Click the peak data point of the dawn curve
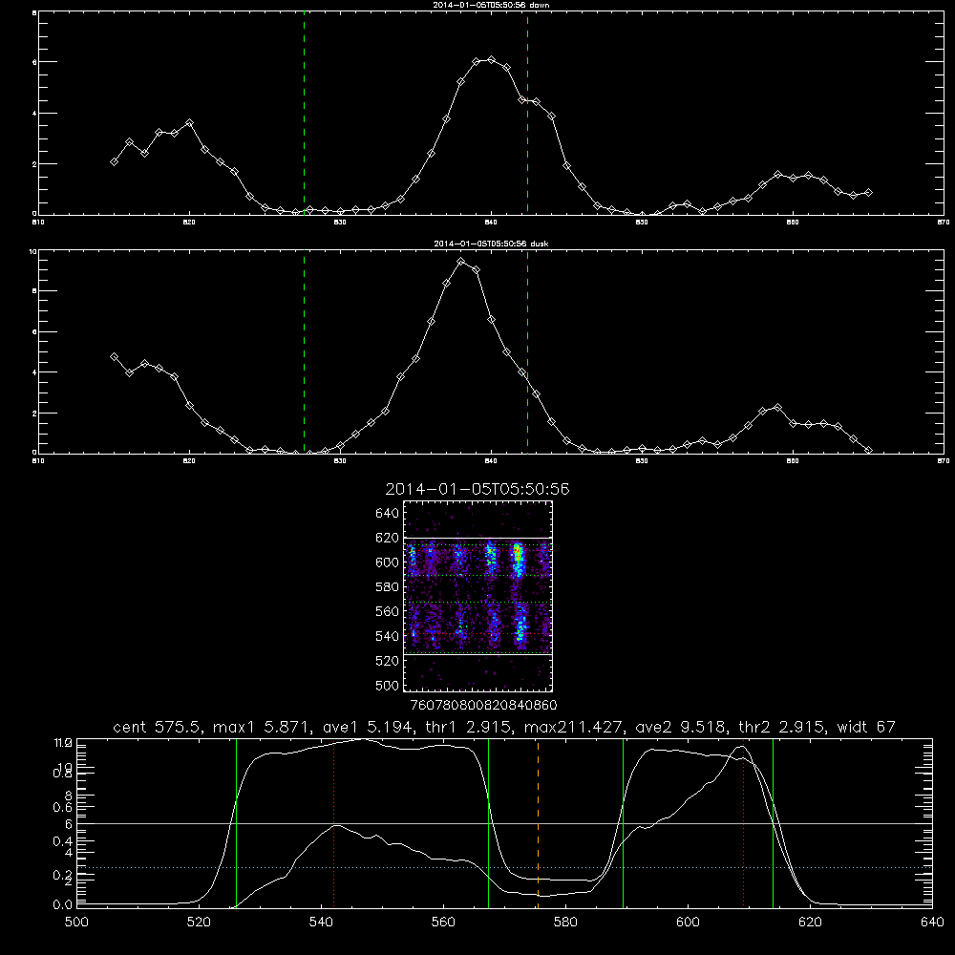 [492, 59]
